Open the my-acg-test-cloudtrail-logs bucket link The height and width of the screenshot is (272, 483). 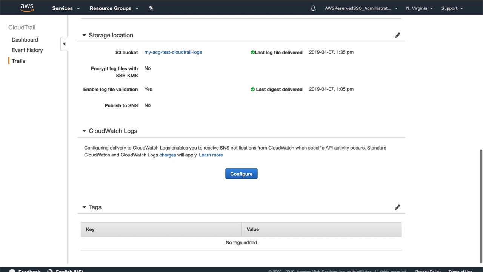coord(173,52)
